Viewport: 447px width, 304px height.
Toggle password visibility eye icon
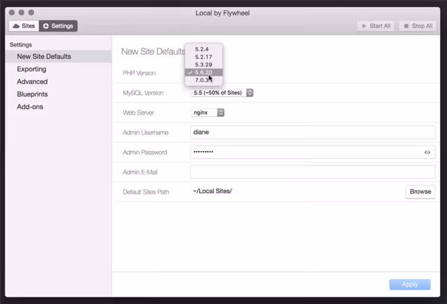[x=427, y=152]
